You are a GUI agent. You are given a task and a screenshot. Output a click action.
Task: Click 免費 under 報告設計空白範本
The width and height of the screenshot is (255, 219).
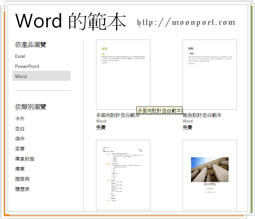click(x=188, y=127)
